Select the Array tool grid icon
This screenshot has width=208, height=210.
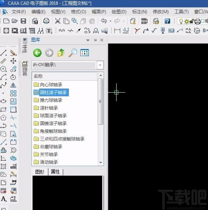pos(13,93)
